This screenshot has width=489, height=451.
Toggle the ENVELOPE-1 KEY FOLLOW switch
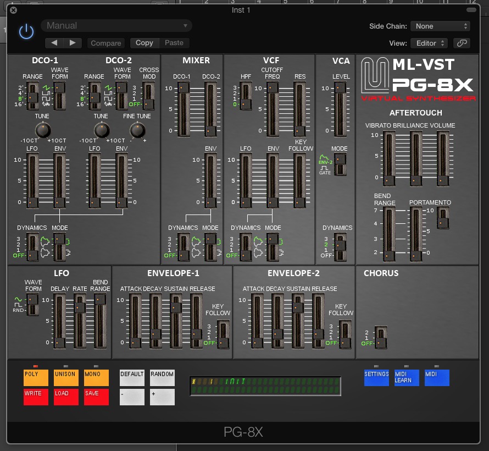click(x=223, y=334)
